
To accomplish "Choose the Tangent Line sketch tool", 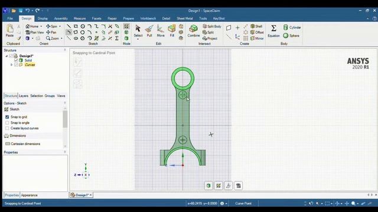I will [x=69, y=32].
